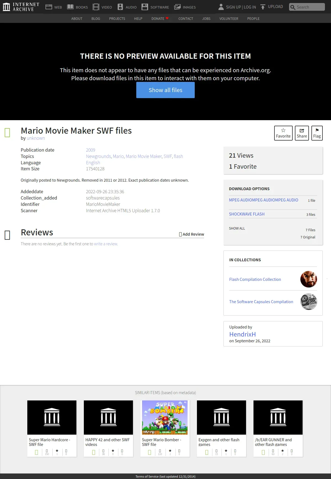The image size is (331, 479).
Task: Open the Audio section icon
Action: point(120,7)
